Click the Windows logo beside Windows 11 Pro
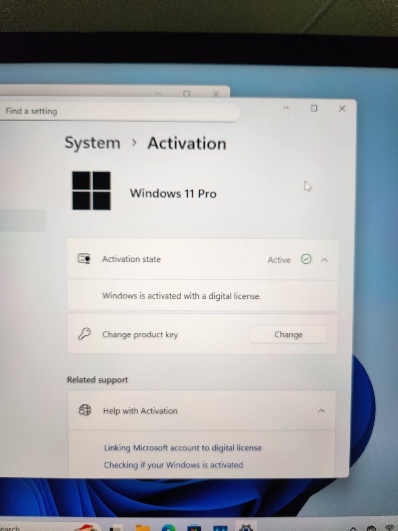Viewport: 398px width, 531px height. tap(91, 190)
